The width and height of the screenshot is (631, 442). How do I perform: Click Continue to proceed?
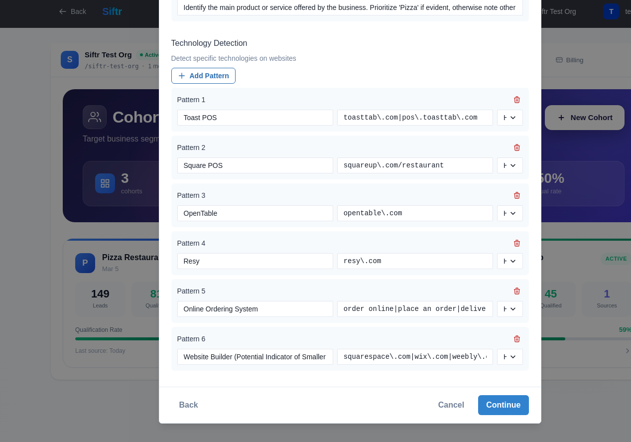504,405
